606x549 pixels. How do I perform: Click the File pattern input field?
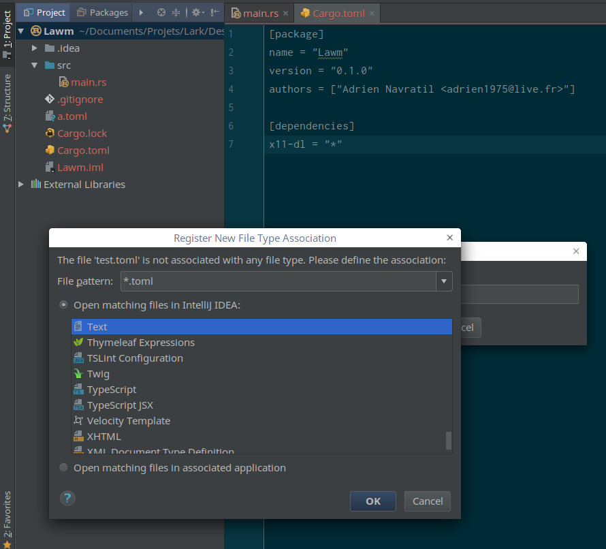(278, 281)
